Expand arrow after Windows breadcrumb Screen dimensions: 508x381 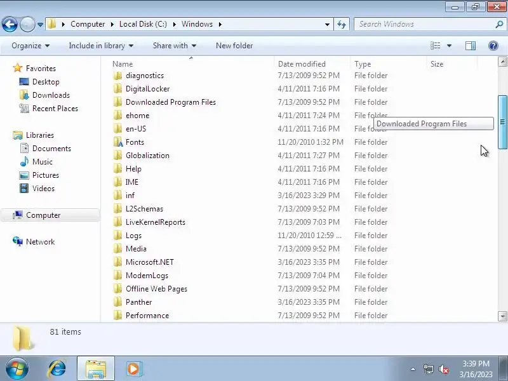click(220, 24)
